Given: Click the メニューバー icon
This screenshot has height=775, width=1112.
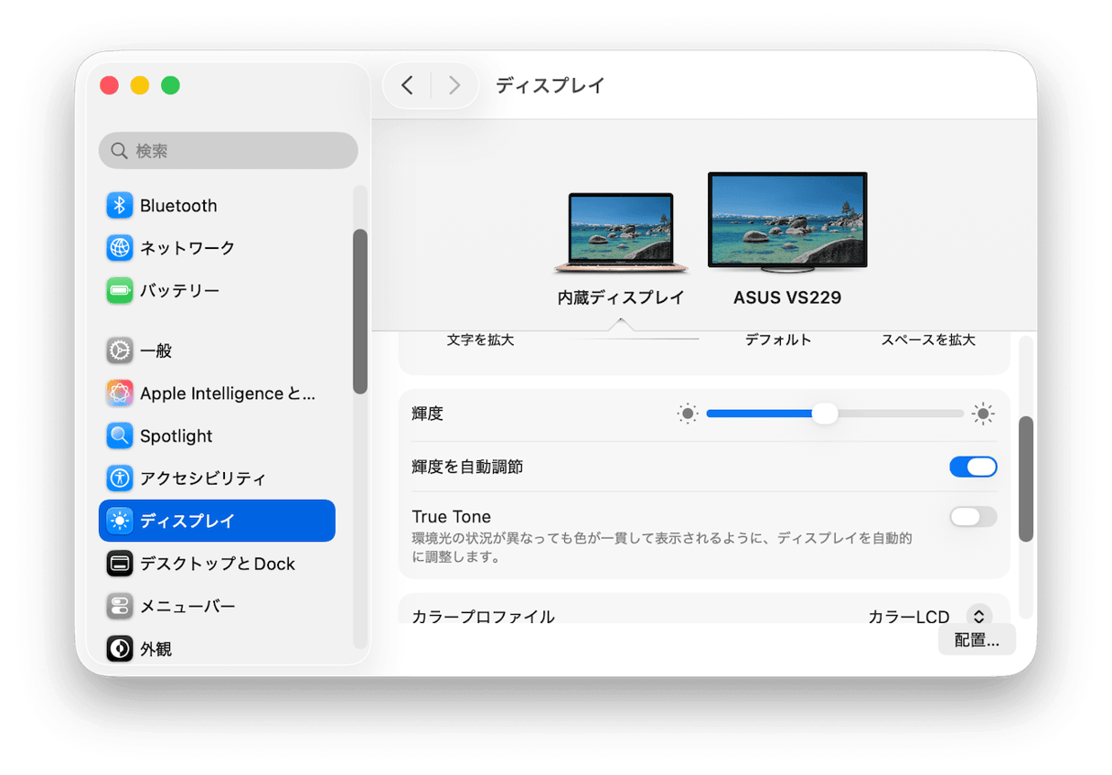Looking at the screenshot, I should pyautogui.click(x=120, y=607).
